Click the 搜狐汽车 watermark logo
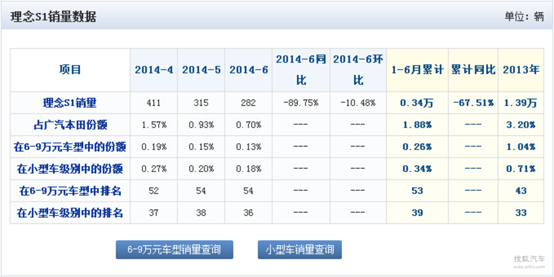554x277 pixels. [529, 261]
